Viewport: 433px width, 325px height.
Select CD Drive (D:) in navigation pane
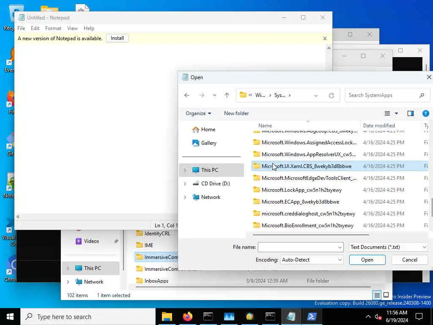(x=211, y=184)
